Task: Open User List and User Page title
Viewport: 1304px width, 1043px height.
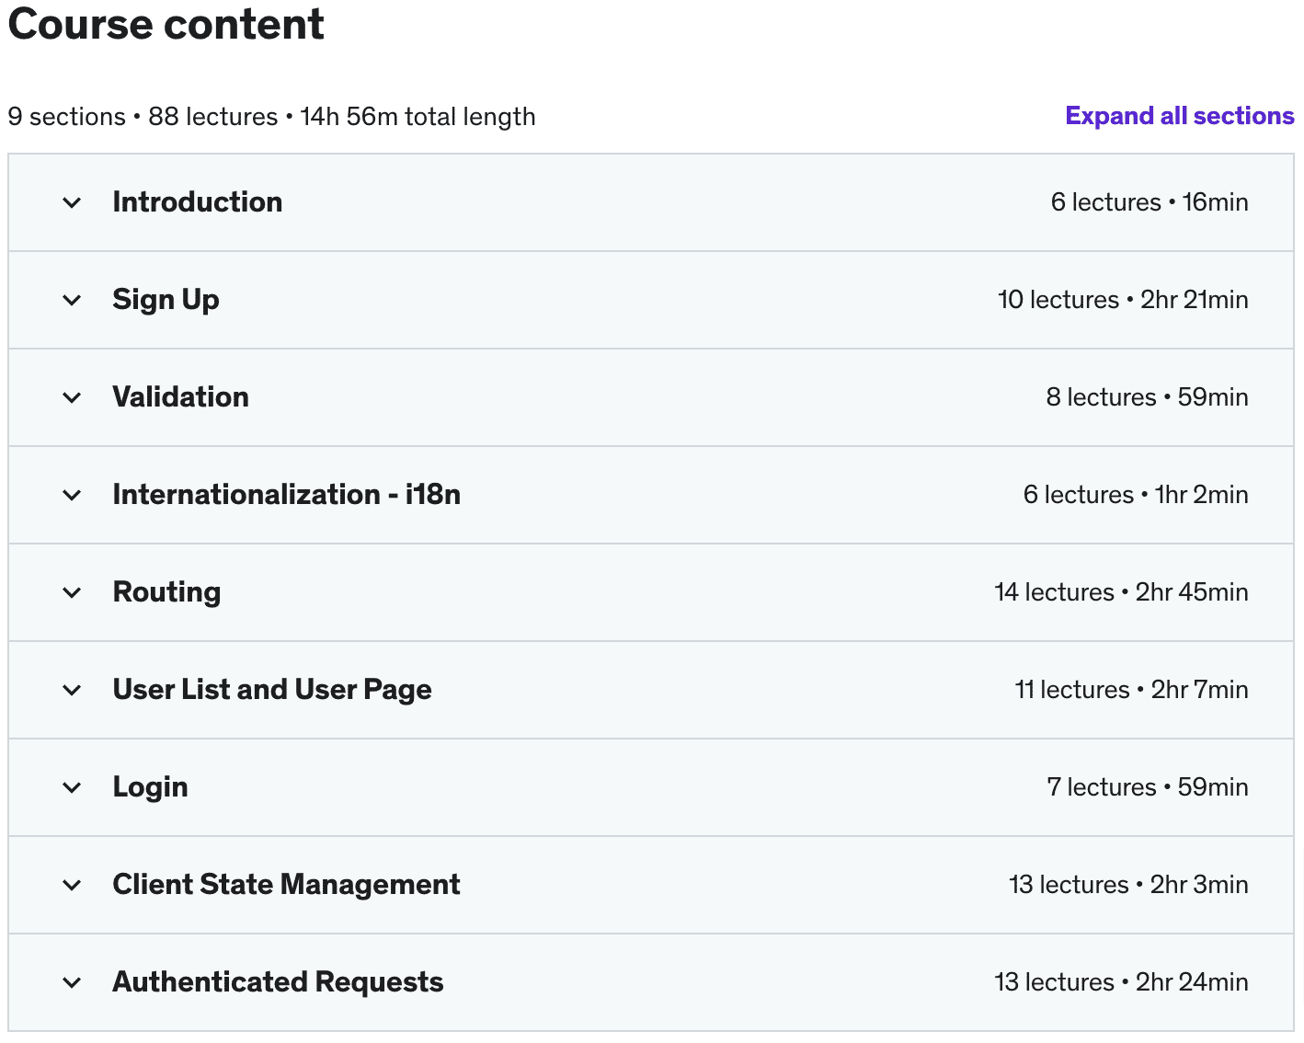Action: click(271, 690)
